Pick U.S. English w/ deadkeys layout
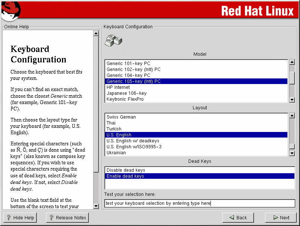The height and width of the screenshot is (226, 300). (133, 141)
